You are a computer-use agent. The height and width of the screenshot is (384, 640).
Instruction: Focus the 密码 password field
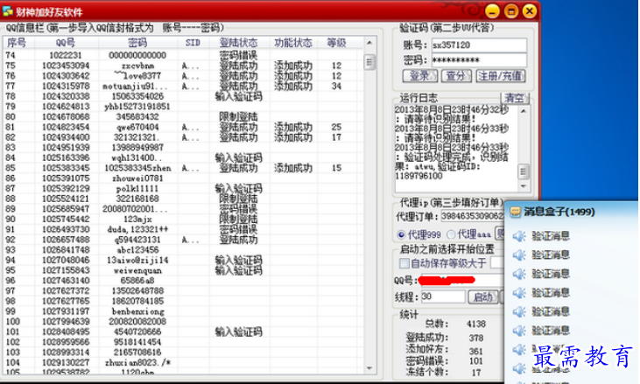(x=479, y=60)
